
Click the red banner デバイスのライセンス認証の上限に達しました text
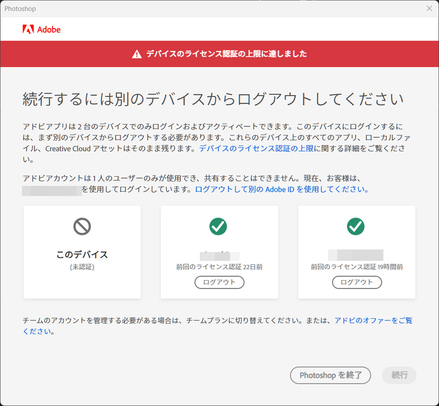coord(227,54)
